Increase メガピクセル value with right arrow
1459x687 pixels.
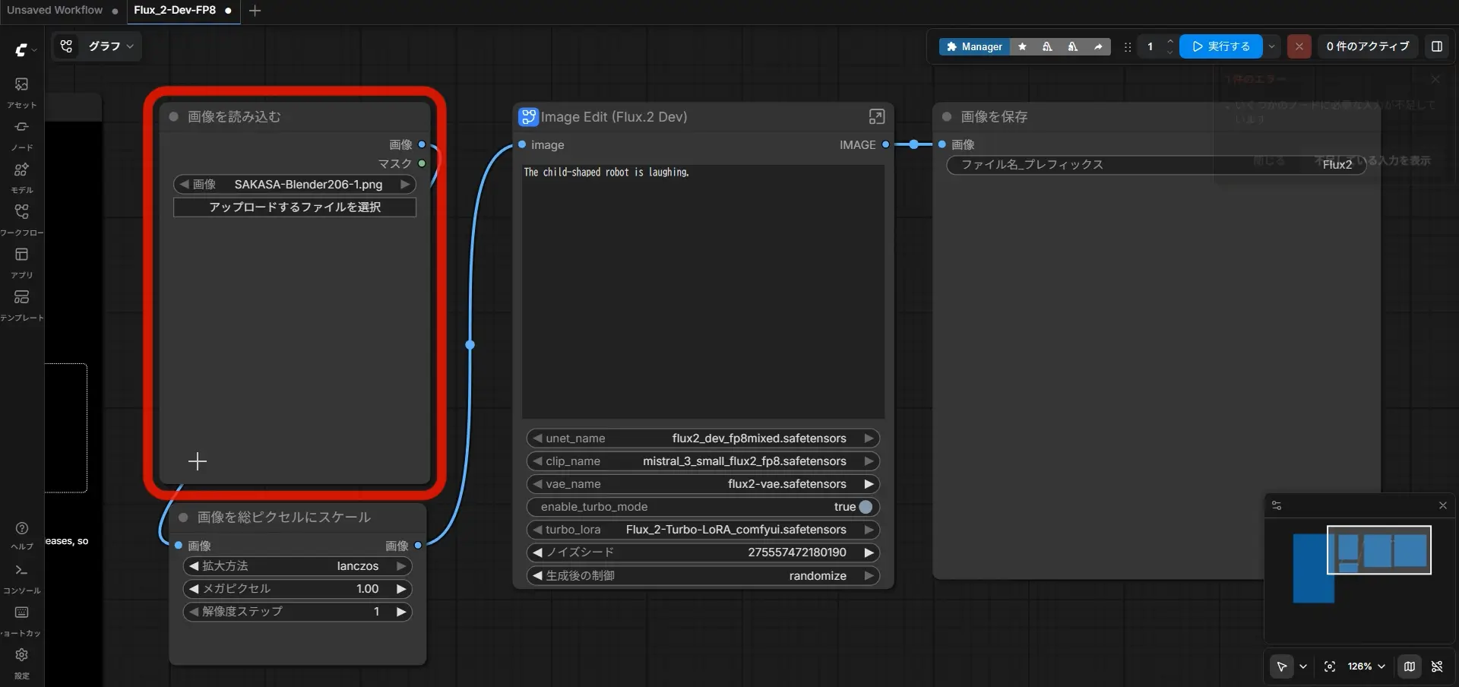click(x=401, y=589)
